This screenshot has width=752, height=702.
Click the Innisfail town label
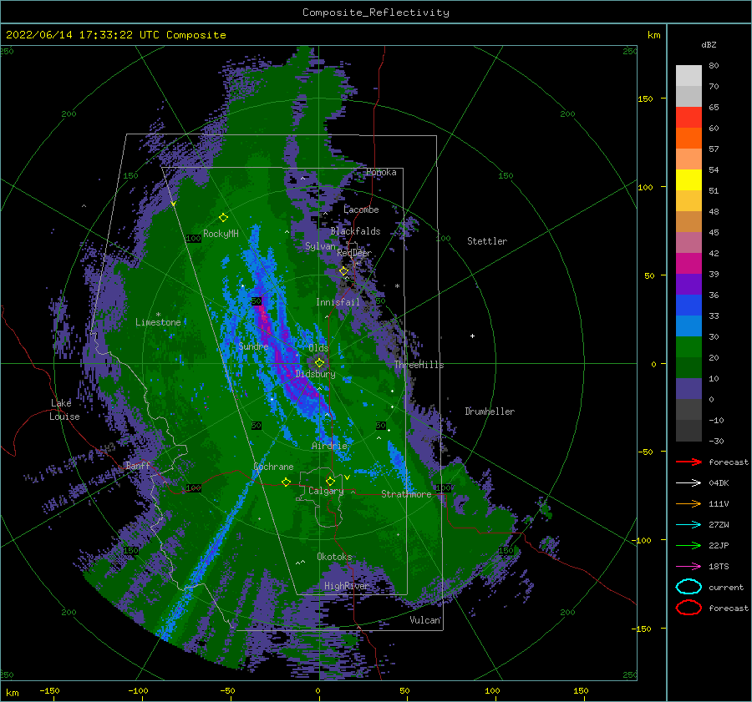(x=338, y=302)
